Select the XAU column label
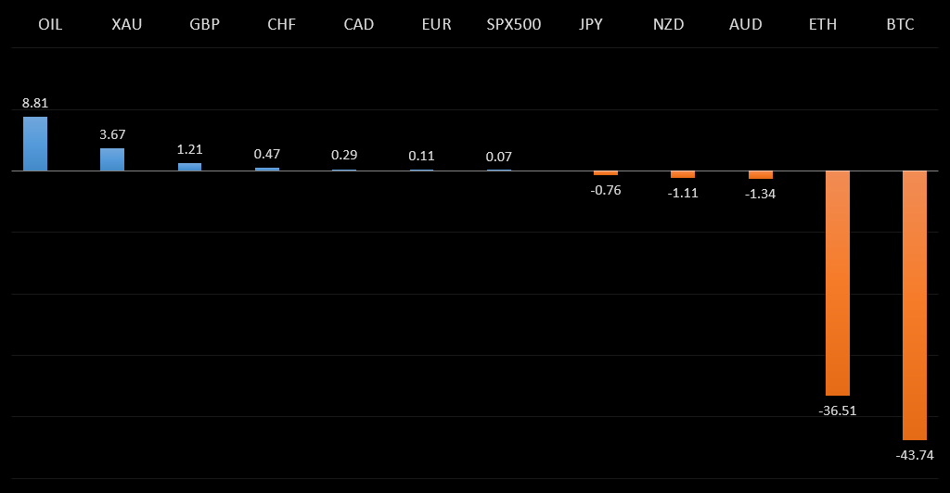 click(x=127, y=24)
